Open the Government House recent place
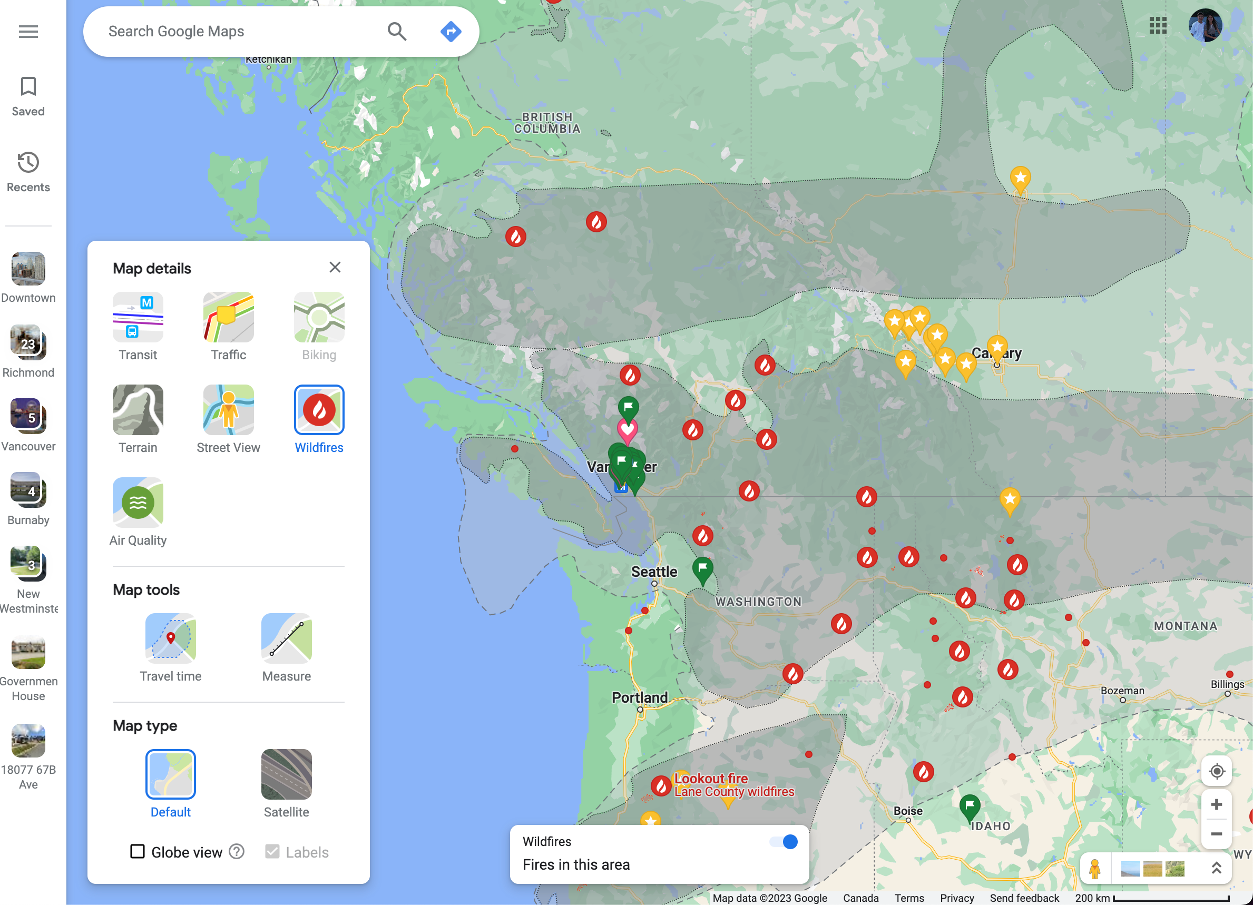1253x905 pixels. click(28, 668)
